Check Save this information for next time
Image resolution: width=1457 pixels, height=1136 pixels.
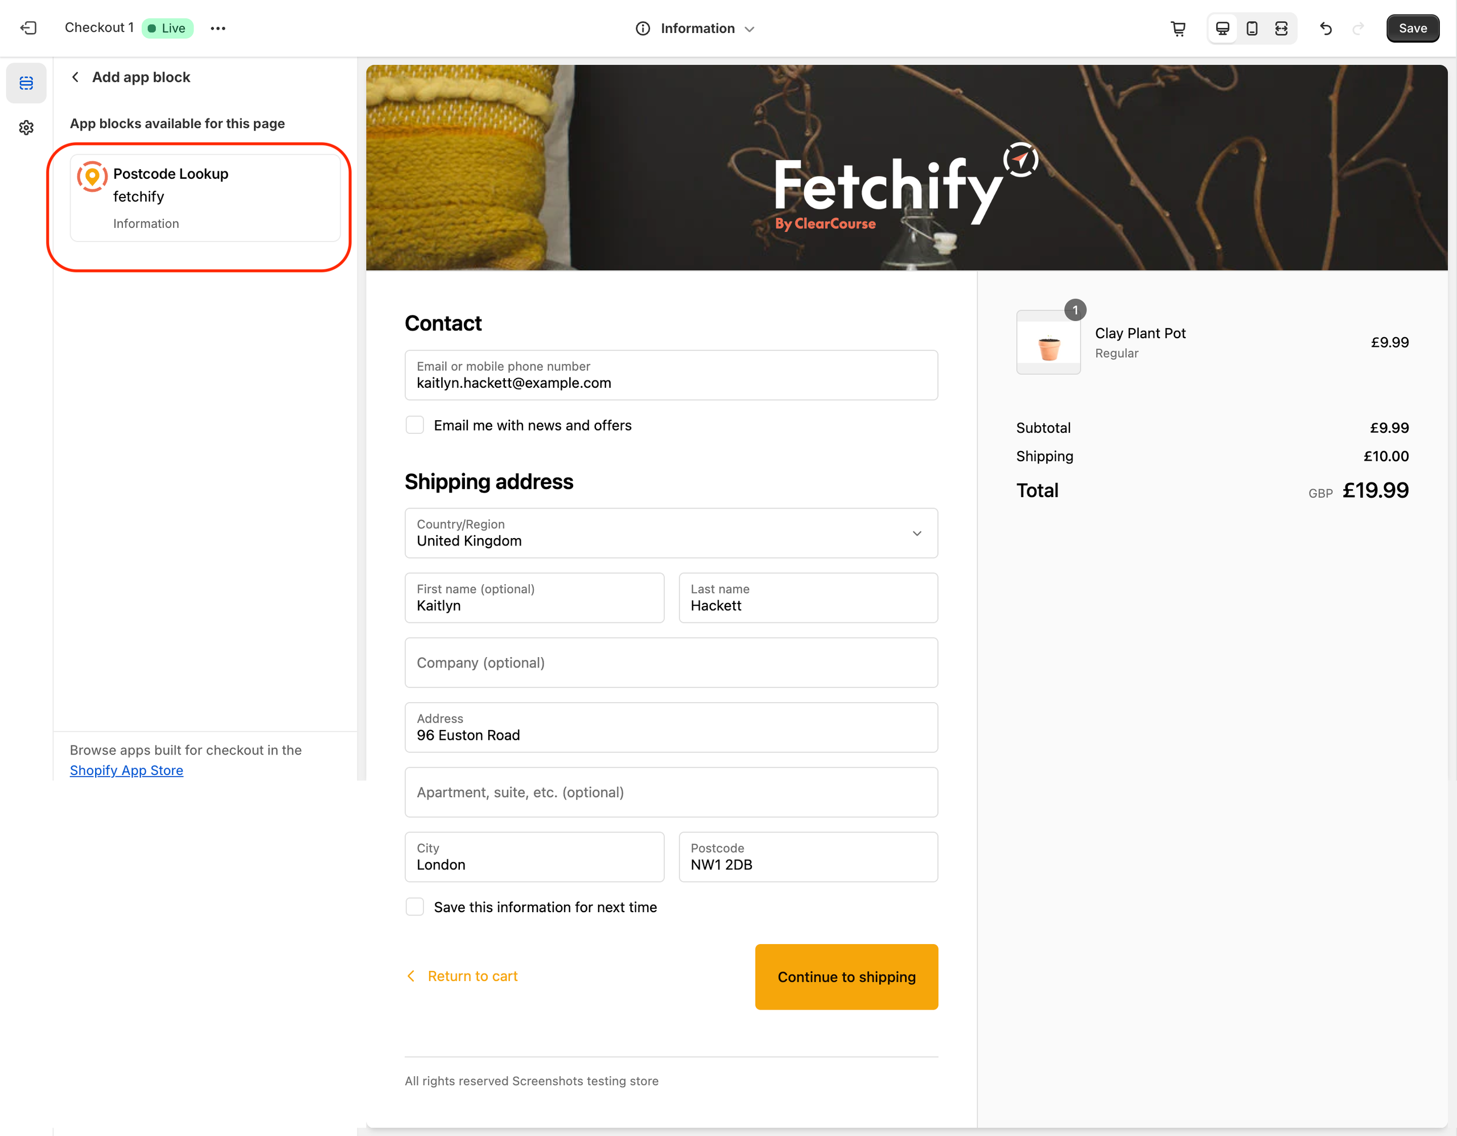[415, 907]
